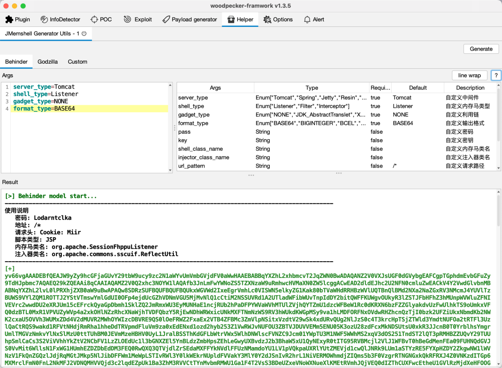Select the shell_class_name row
The image size is (502, 368).
point(337,148)
